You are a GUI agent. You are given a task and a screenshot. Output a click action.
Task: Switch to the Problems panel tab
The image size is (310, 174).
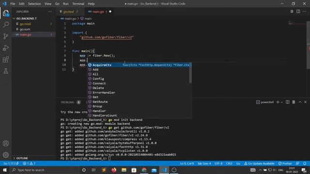point(67,102)
